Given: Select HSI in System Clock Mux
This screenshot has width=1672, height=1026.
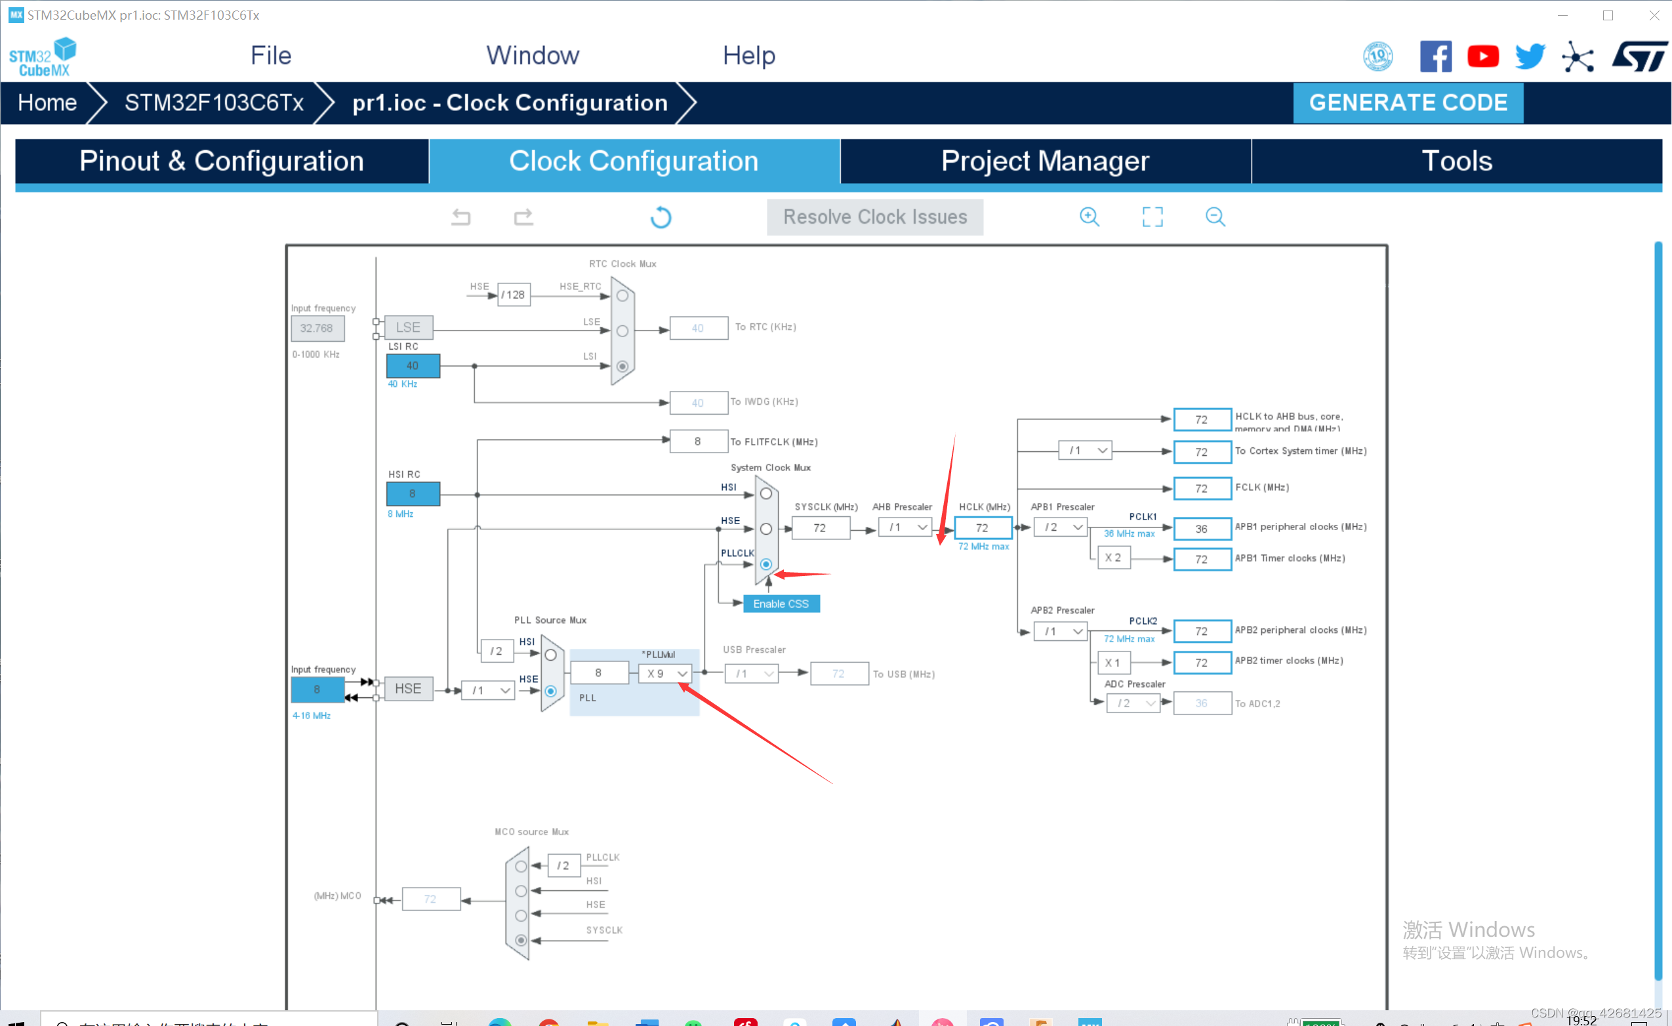Looking at the screenshot, I should click(766, 494).
